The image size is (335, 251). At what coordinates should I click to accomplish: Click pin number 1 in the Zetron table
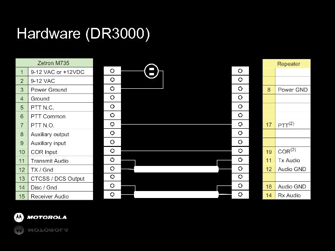pyautogui.click(x=22, y=72)
